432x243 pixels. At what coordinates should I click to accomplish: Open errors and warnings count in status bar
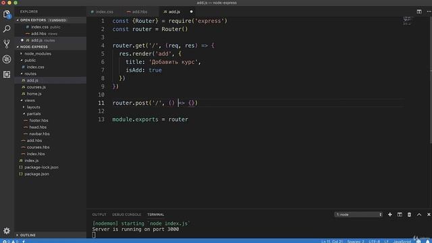(10, 242)
